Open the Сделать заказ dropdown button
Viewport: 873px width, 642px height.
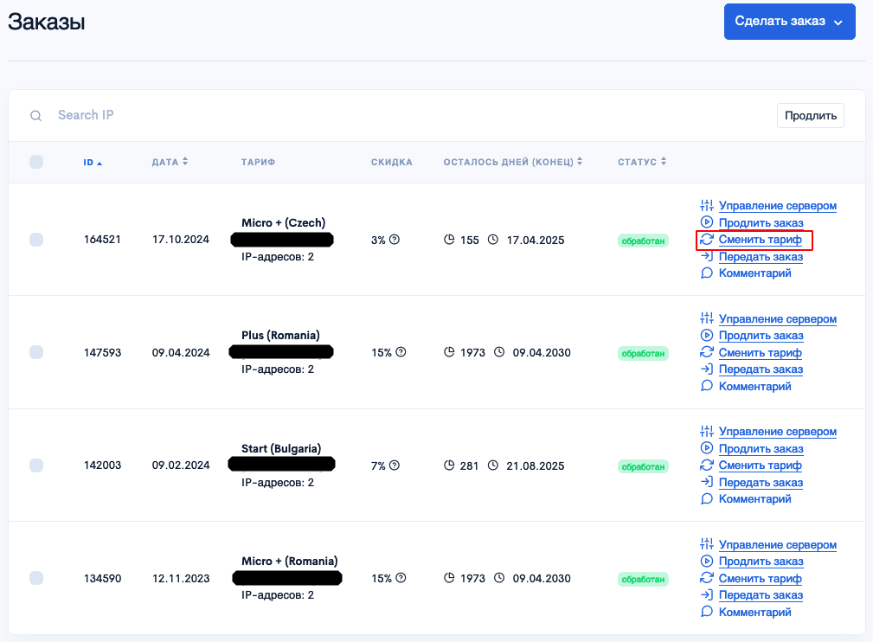[789, 22]
